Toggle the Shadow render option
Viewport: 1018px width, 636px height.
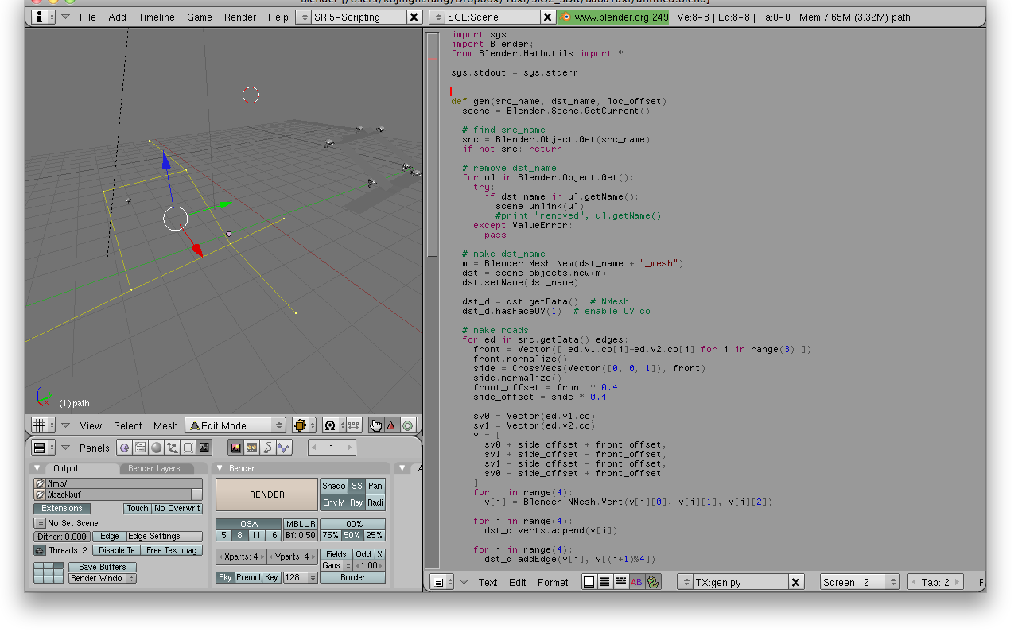point(334,486)
